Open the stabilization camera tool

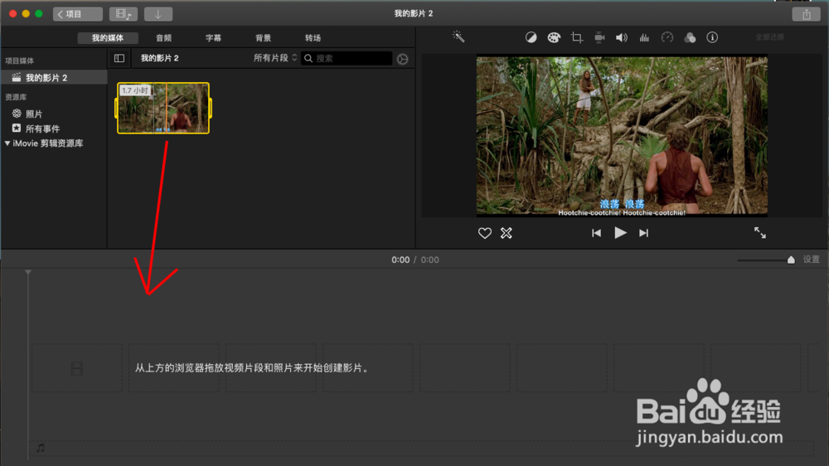pos(599,37)
